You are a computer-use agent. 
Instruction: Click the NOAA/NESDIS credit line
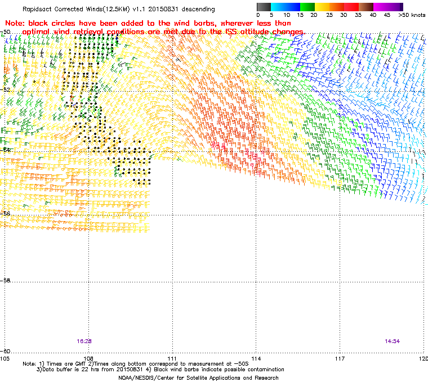[198, 378]
